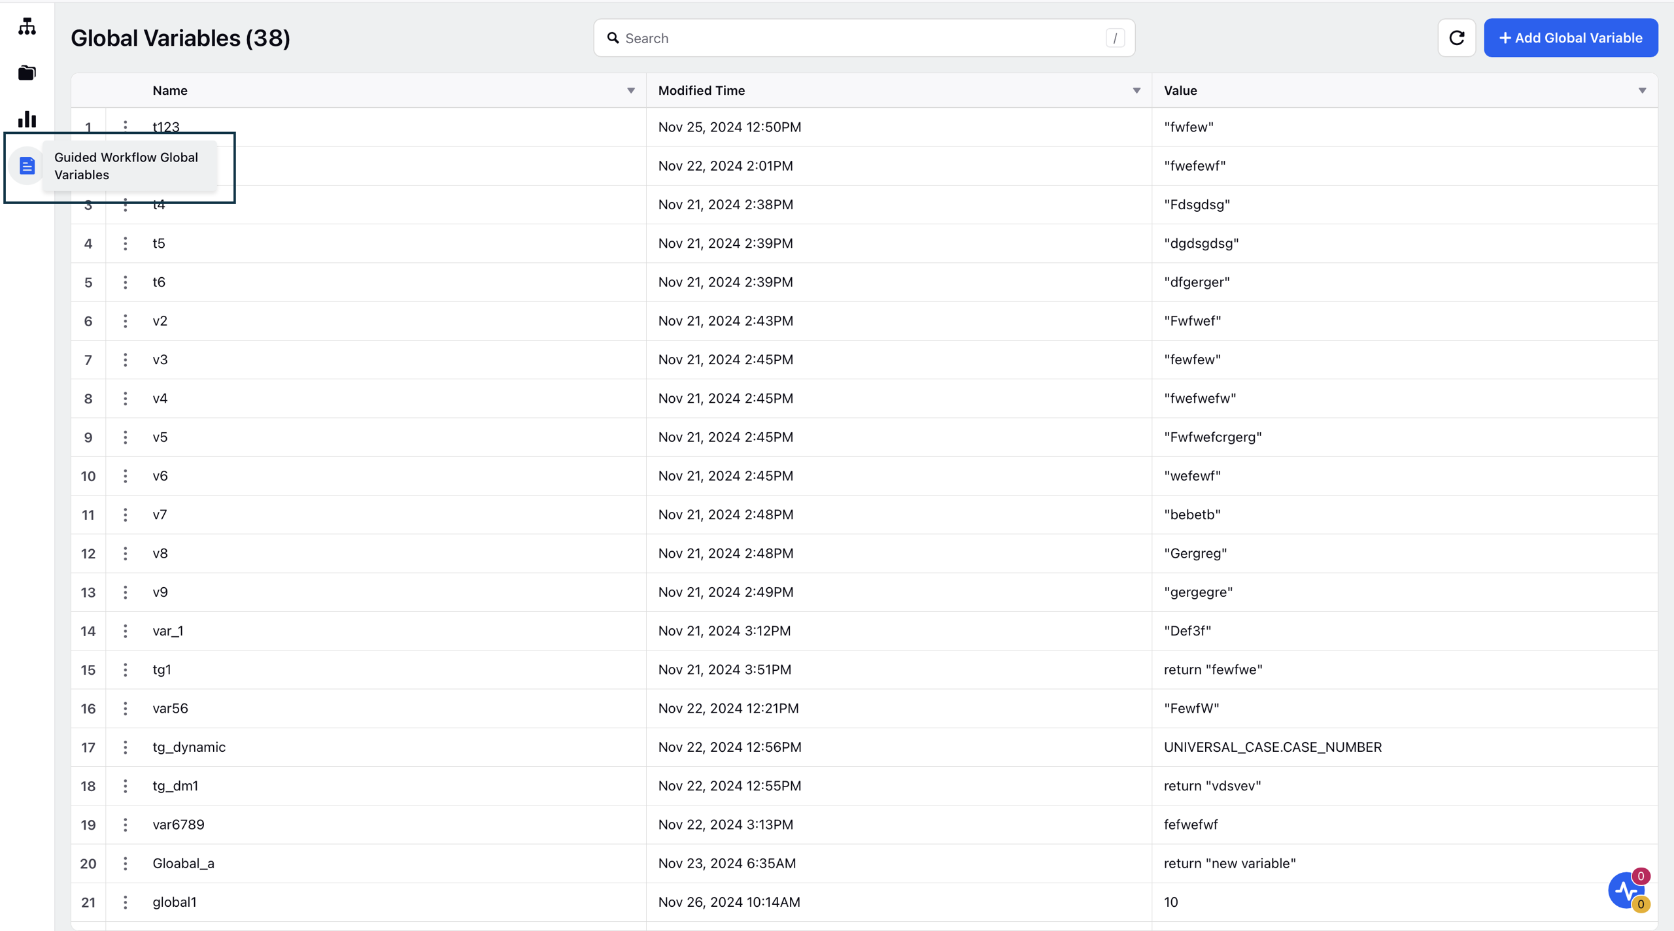Open the three-dot menu for v6
1674x931 pixels.
pyautogui.click(x=125, y=476)
